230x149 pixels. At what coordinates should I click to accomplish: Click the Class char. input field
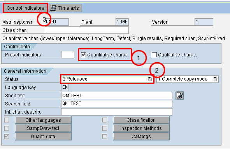87,30
